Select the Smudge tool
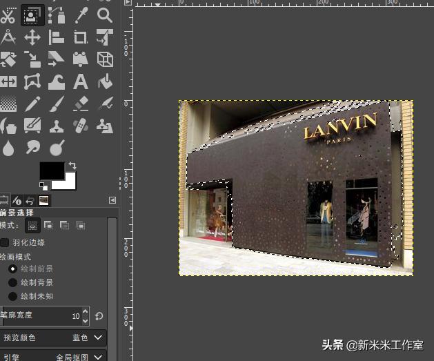434x361 pixels. click(32, 147)
